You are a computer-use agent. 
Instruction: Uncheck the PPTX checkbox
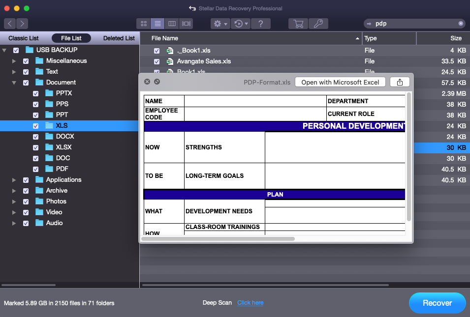[x=35, y=93]
